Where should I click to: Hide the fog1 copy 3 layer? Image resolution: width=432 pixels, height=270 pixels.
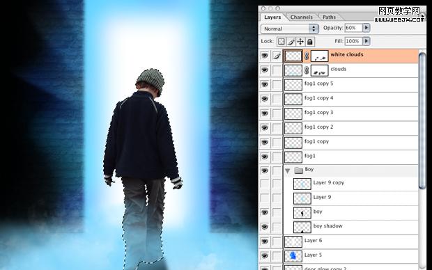coord(265,113)
